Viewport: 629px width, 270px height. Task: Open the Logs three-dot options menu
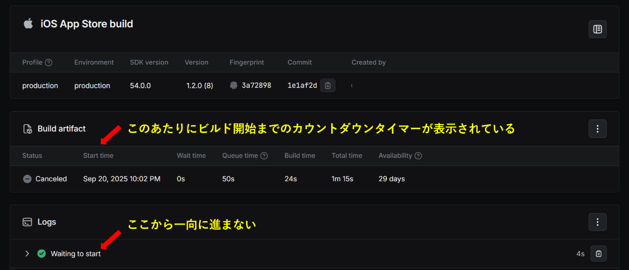click(x=598, y=222)
